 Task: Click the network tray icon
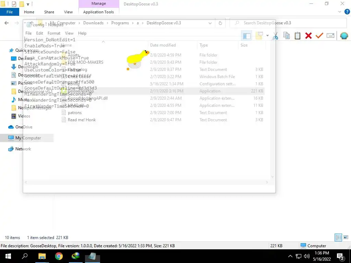299,256
